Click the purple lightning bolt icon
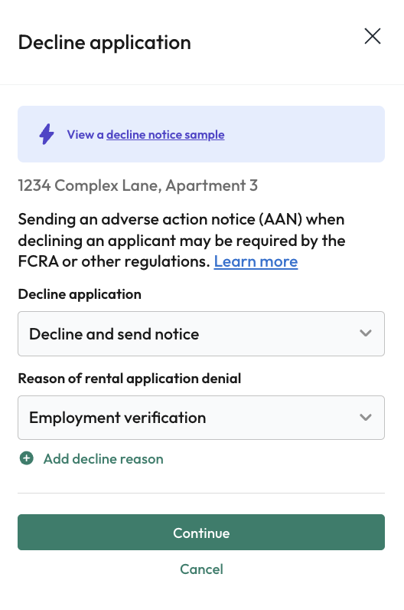404x610 pixels. [47, 134]
